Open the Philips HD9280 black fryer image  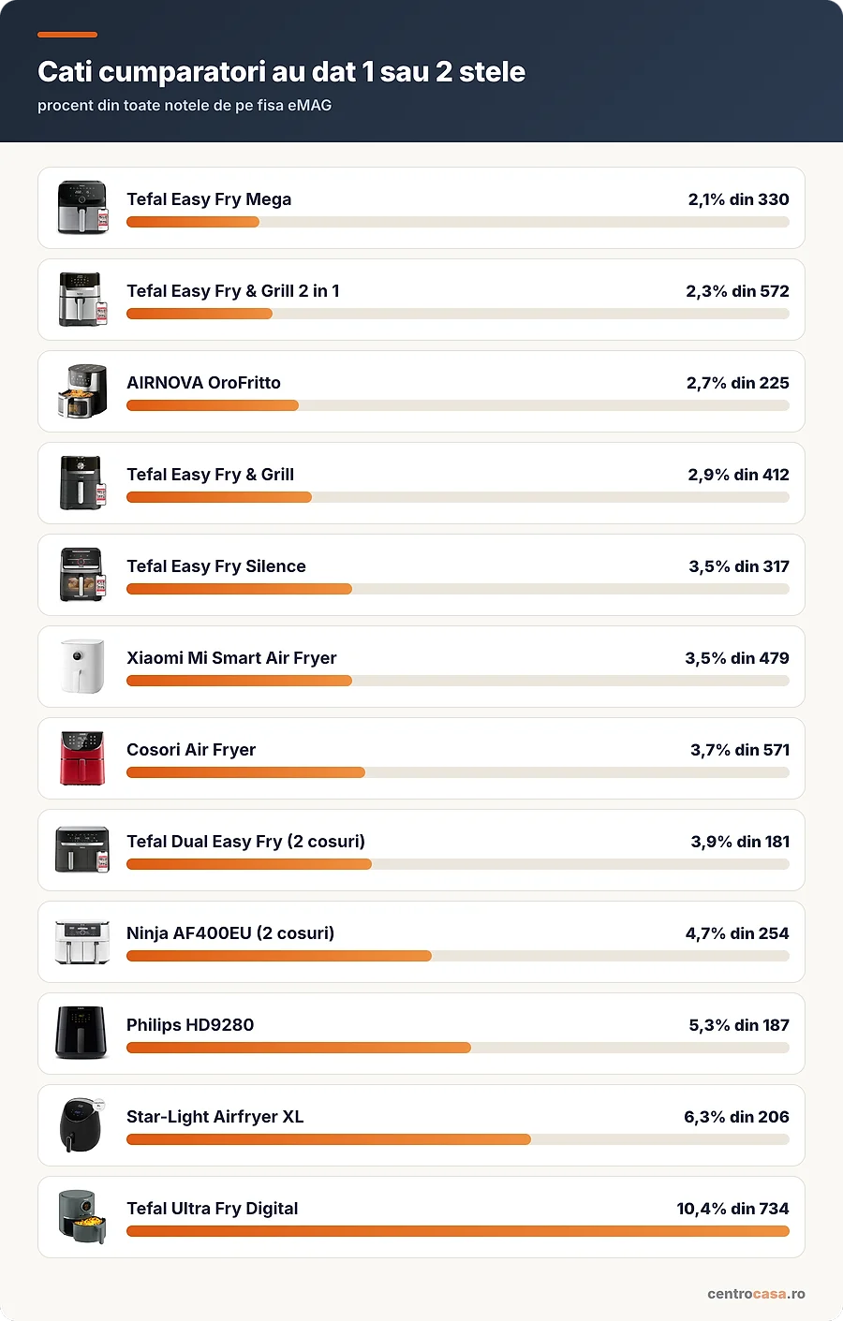click(x=82, y=1034)
